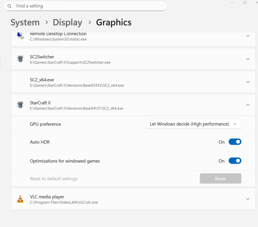Click the SC2Switcher app icon

tap(20, 59)
